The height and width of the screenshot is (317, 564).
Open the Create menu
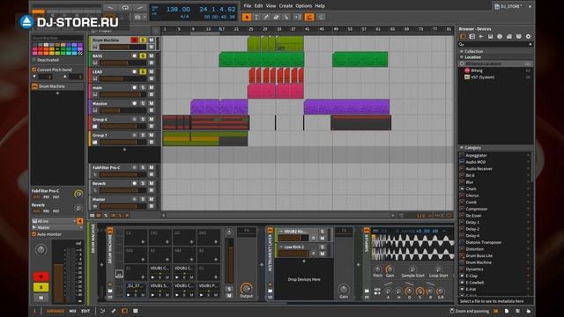click(x=286, y=6)
